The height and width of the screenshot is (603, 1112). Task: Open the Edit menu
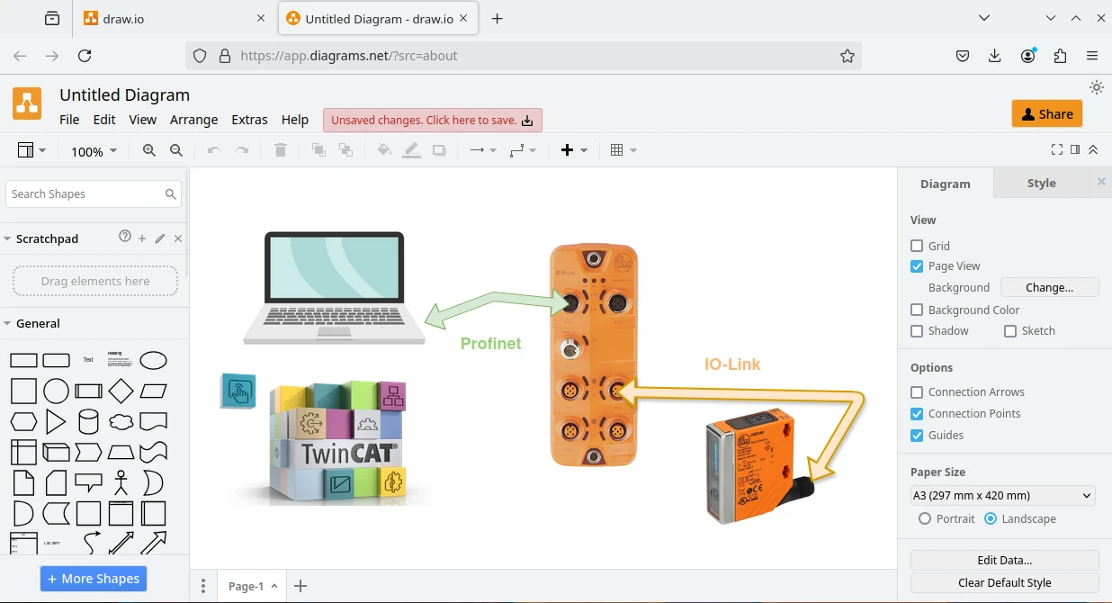point(104,120)
